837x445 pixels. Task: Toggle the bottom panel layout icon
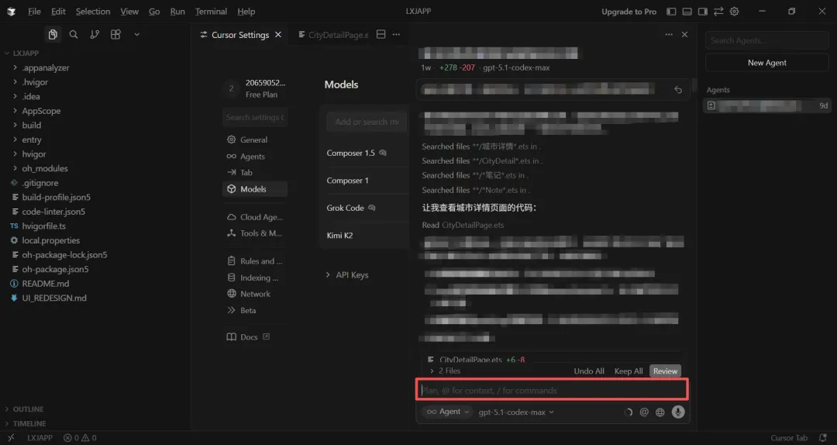687,11
